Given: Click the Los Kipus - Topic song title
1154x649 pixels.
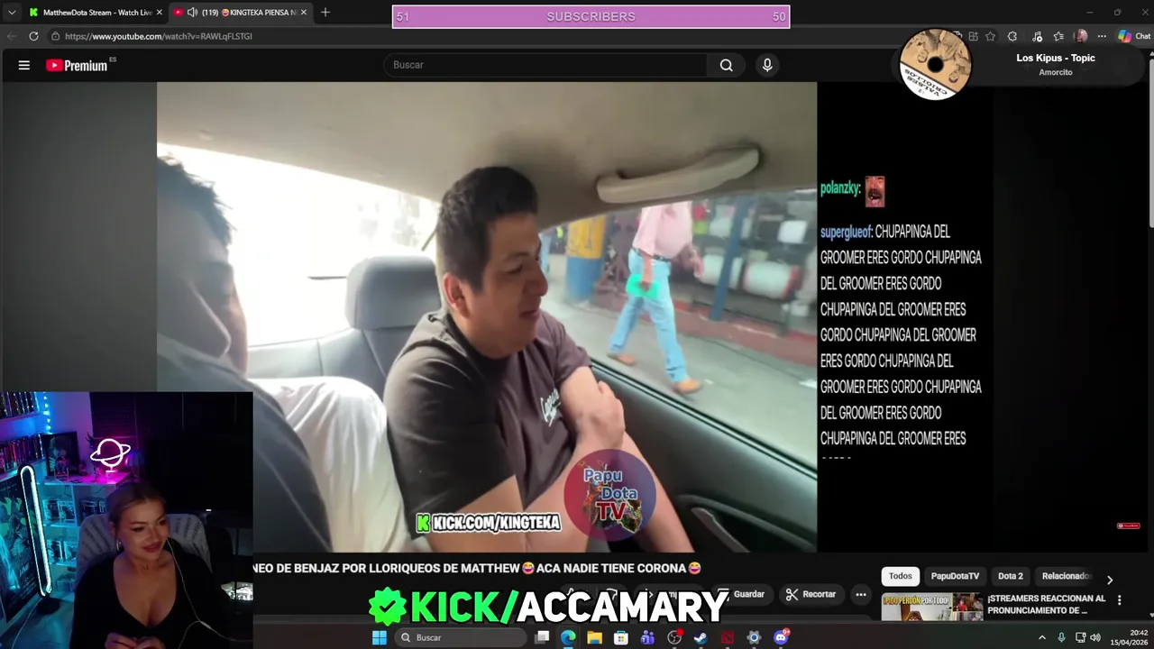Looking at the screenshot, I should (x=1055, y=58).
